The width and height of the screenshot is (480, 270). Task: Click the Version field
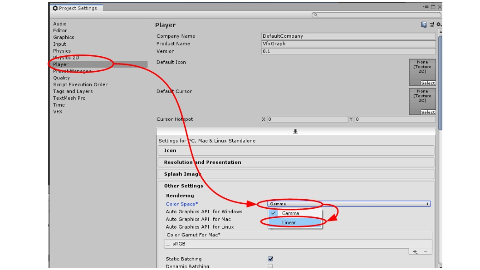[348, 51]
